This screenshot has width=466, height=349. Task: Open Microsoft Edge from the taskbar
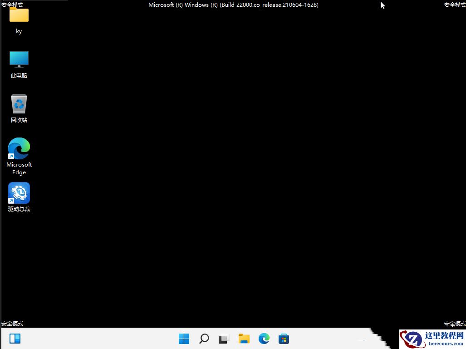click(264, 338)
